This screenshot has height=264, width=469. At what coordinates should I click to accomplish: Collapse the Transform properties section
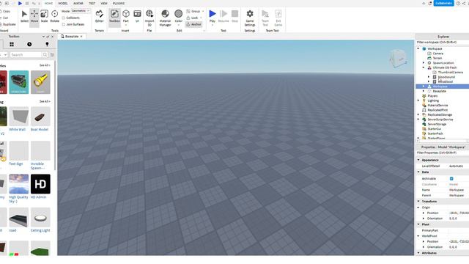click(x=418, y=202)
